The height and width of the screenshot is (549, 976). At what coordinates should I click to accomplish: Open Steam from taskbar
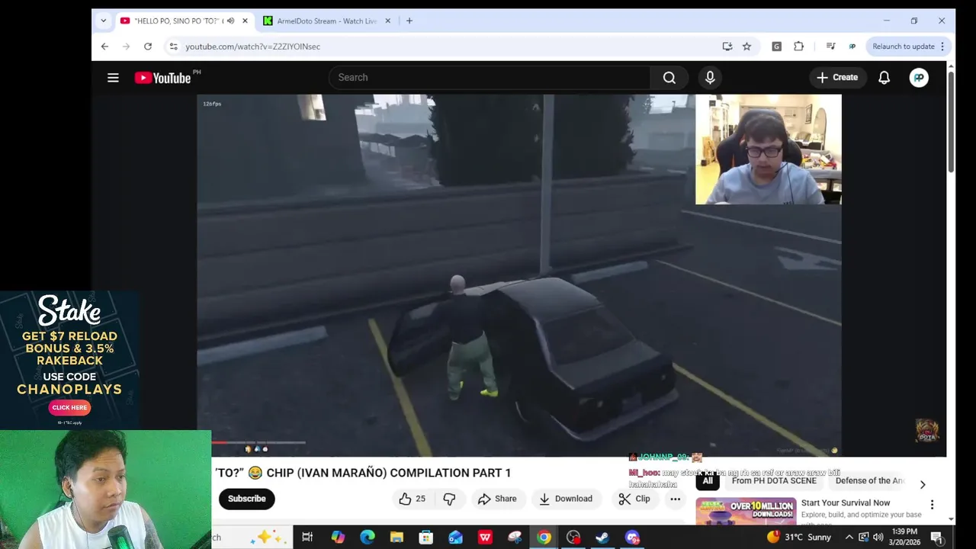click(602, 538)
